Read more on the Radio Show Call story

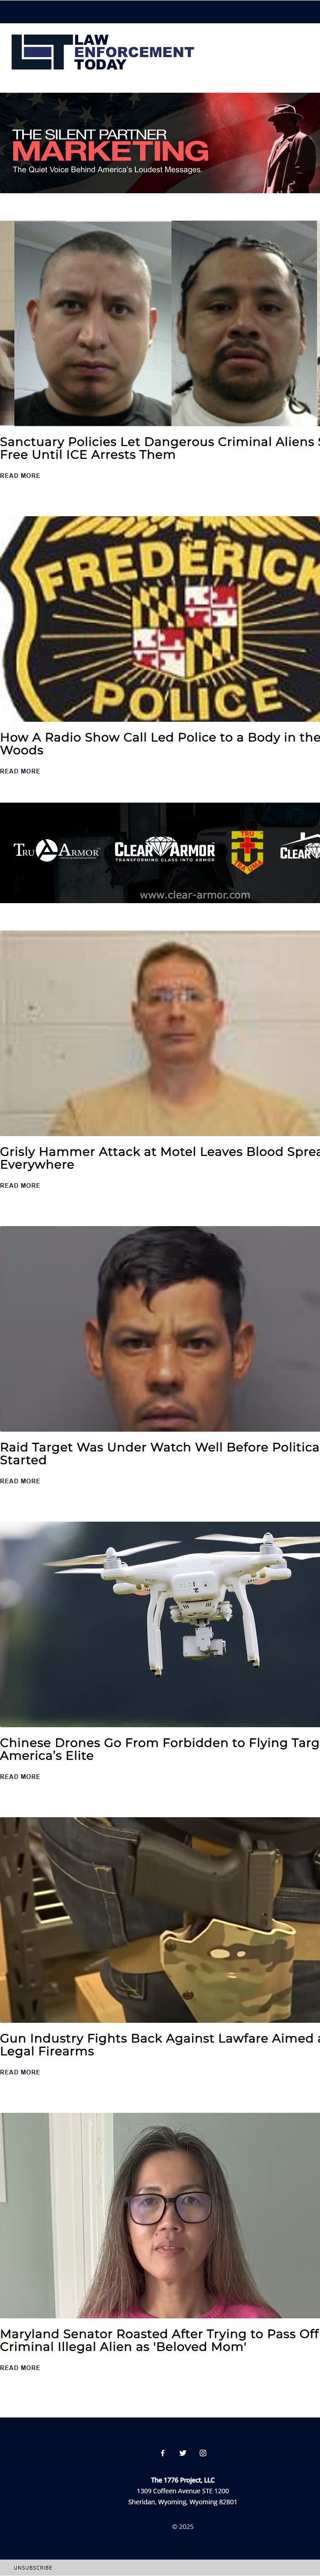coord(20,771)
